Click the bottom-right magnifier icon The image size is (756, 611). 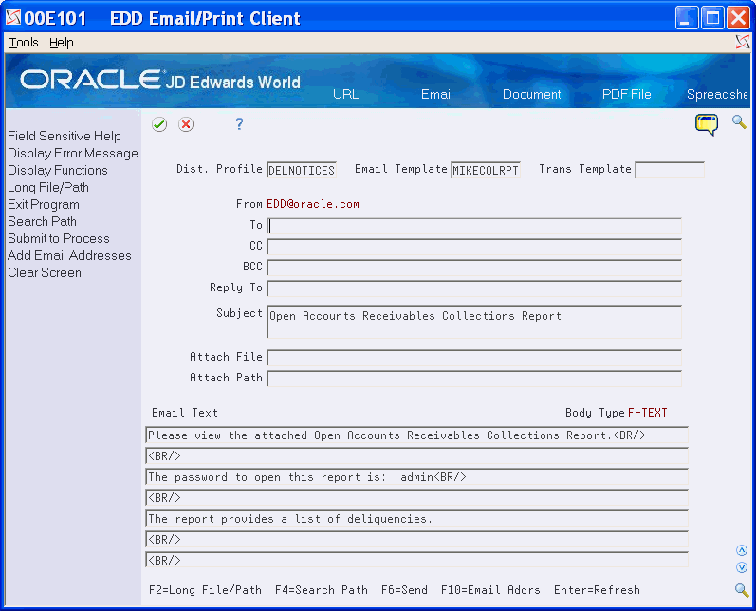(x=742, y=590)
